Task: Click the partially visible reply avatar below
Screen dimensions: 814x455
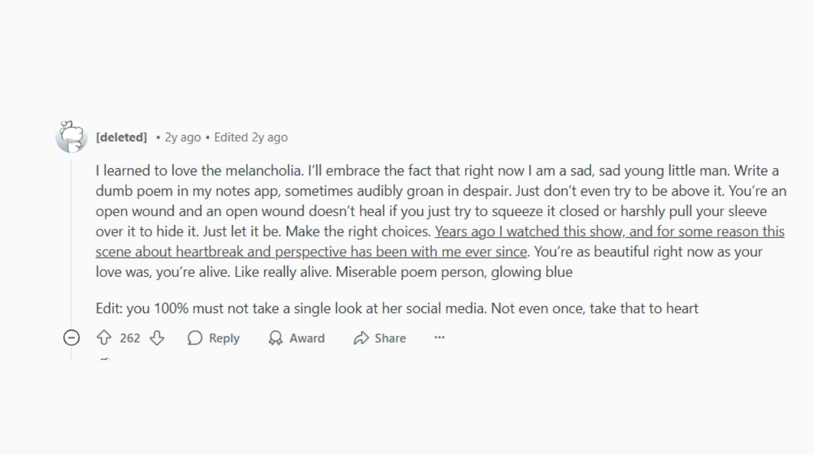Action: pos(105,359)
